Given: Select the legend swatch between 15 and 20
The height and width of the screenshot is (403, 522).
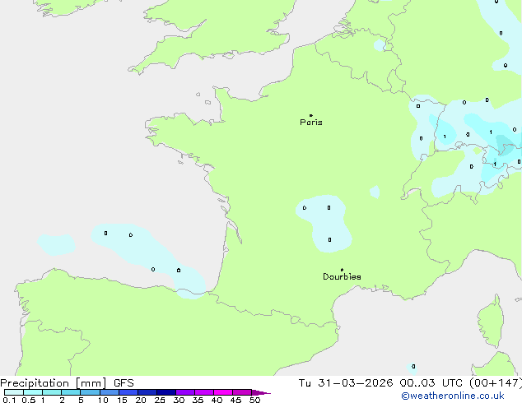Looking at the screenshot, I should click(x=128, y=392).
